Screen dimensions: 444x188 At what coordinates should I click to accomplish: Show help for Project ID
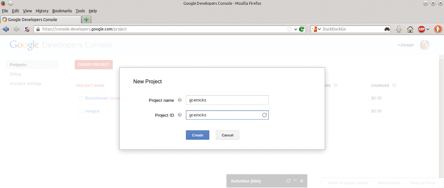click(180, 115)
